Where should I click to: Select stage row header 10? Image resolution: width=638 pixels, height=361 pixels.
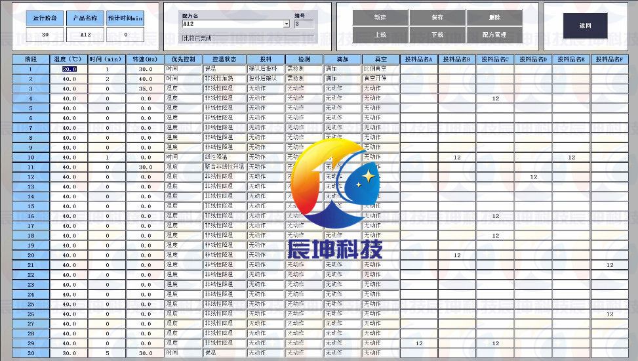pos(31,158)
